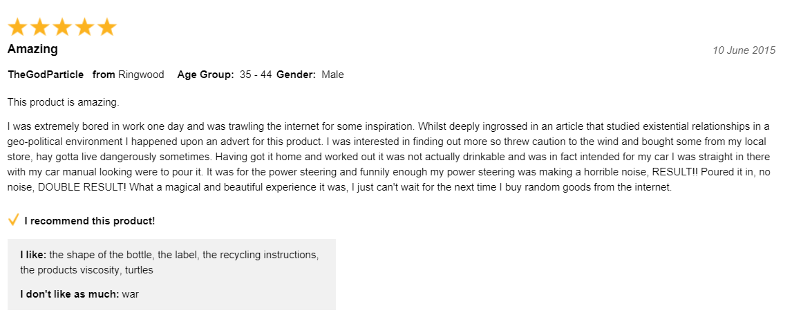Click the orange recommend checkmark icon

14,220
